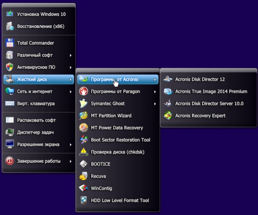
Task: Click the Программы от Acronis icon
Action: click(x=83, y=79)
